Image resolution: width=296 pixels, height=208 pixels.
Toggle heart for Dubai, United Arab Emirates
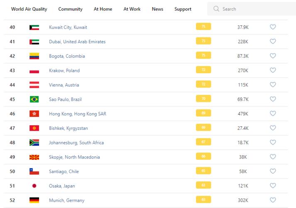tap(273, 42)
